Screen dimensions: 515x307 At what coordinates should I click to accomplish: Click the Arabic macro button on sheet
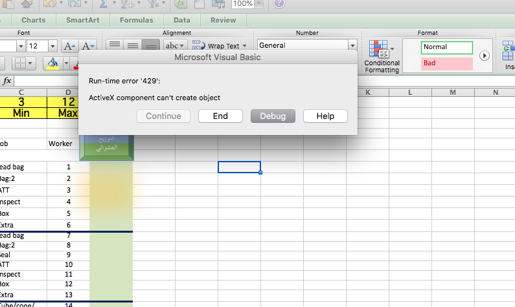[x=106, y=147]
